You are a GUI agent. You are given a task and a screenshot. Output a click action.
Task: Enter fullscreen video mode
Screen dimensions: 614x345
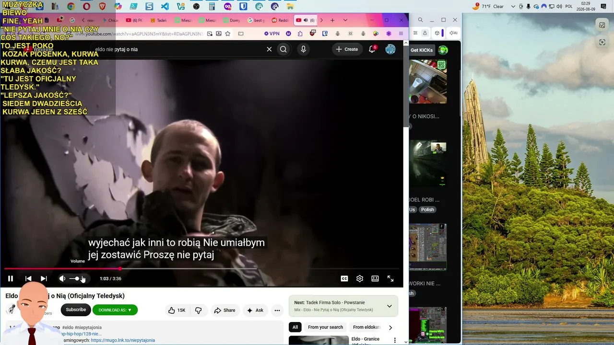pyautogui.click(x=390, y=278)
